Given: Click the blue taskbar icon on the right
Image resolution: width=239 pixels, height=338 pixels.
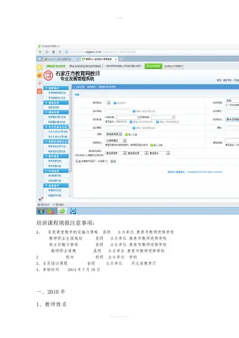Looking at the screenshot, I should [73, 211].
